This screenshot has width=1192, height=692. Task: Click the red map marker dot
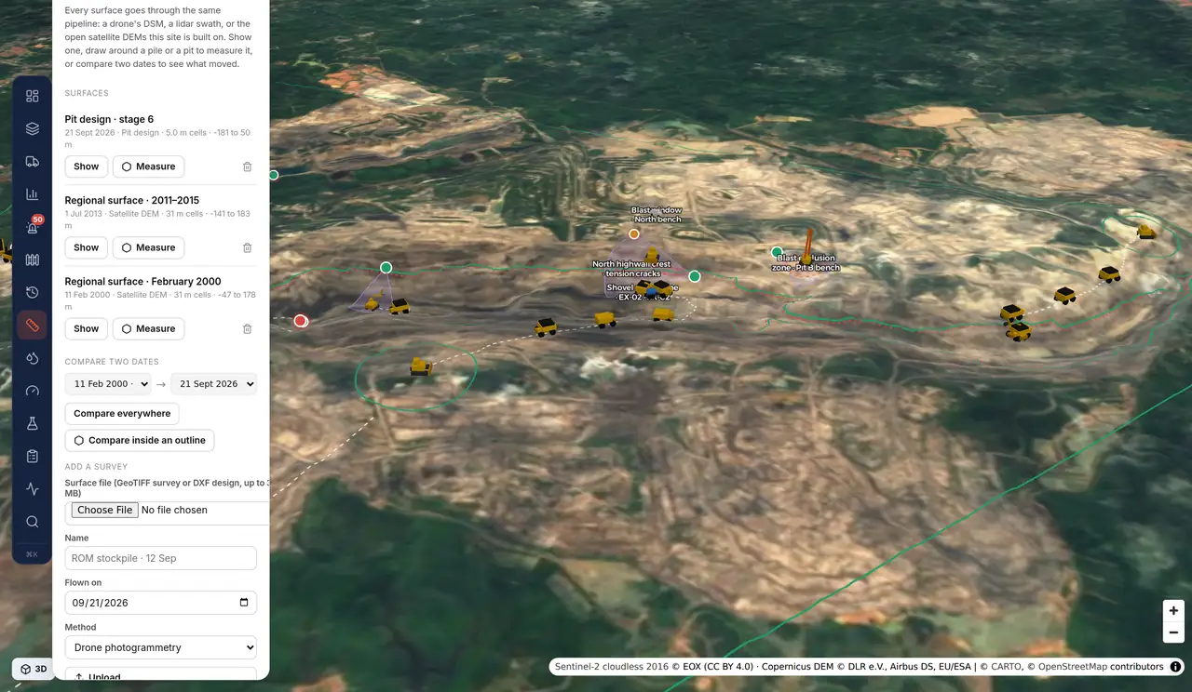click(300, 321)
